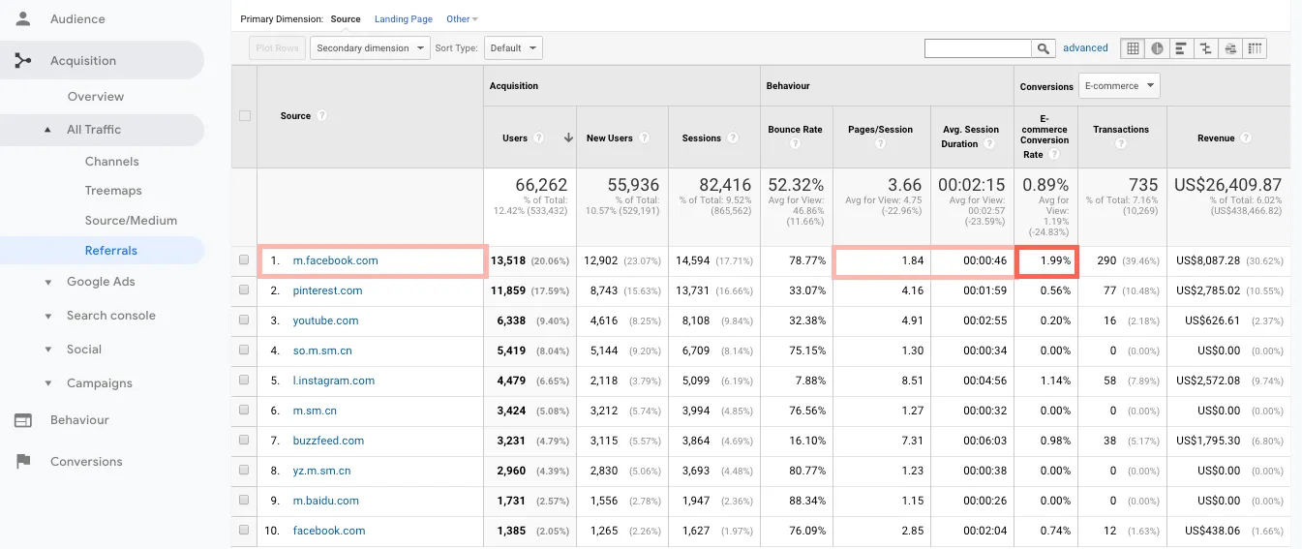Click the Revenue column header

(x=1216, y=137)
